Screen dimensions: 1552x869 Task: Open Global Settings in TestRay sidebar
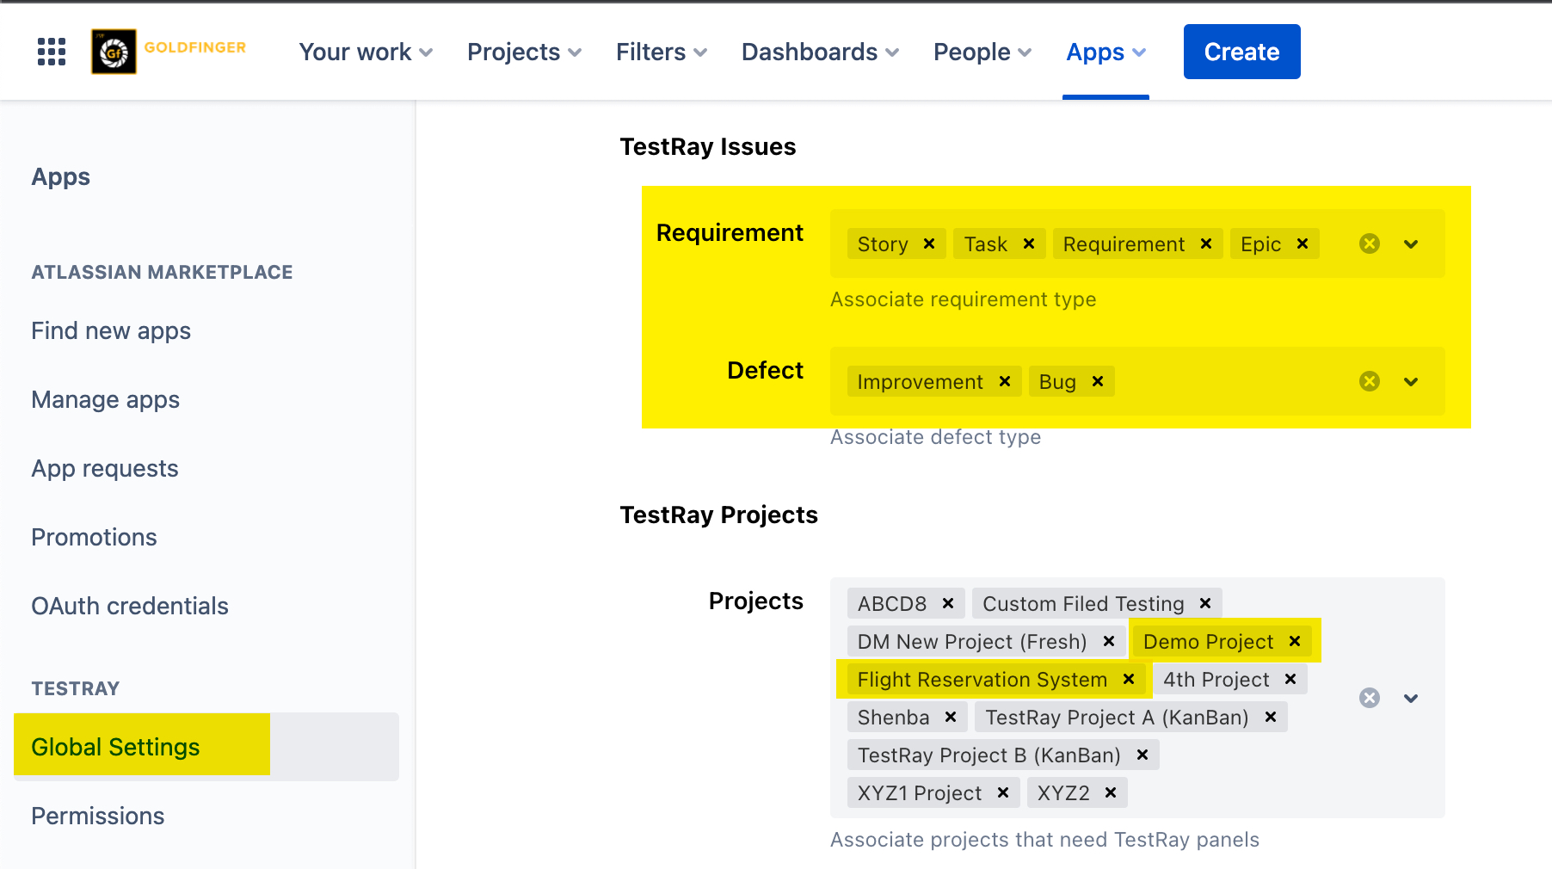[116, 747]
